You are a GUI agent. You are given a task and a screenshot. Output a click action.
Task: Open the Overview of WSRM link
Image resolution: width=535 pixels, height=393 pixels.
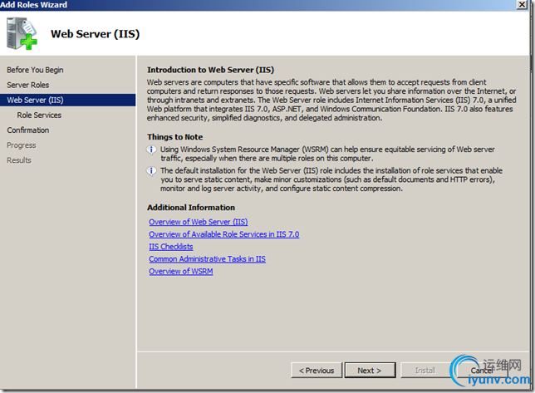[x=181, y=271]
